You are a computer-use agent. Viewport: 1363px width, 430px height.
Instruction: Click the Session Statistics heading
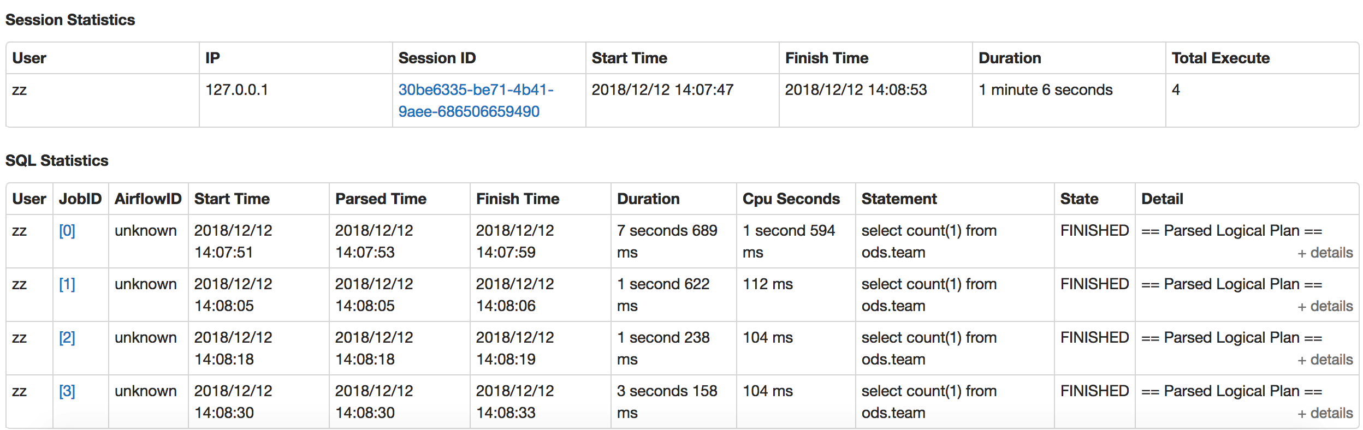pyautogui.click(x=70, y=20)
